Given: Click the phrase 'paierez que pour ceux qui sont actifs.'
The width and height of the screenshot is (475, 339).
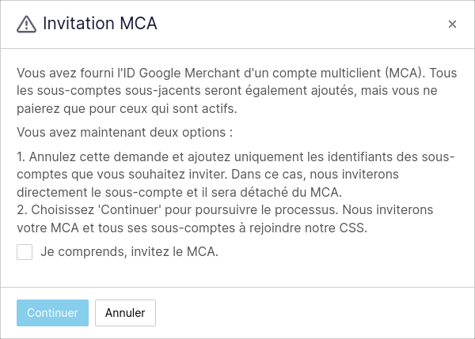Looking at the screenshot, I should pyautogui.click(x=127, y=108).
